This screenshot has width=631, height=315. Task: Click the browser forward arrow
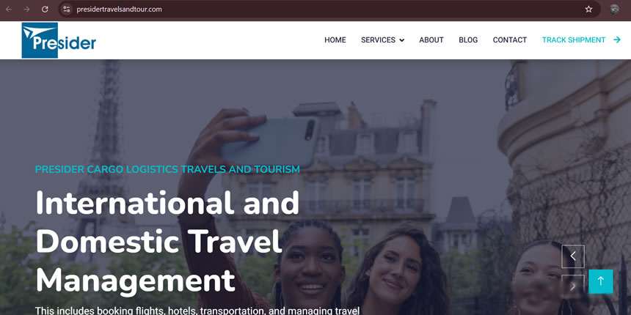tap(26, 10)
